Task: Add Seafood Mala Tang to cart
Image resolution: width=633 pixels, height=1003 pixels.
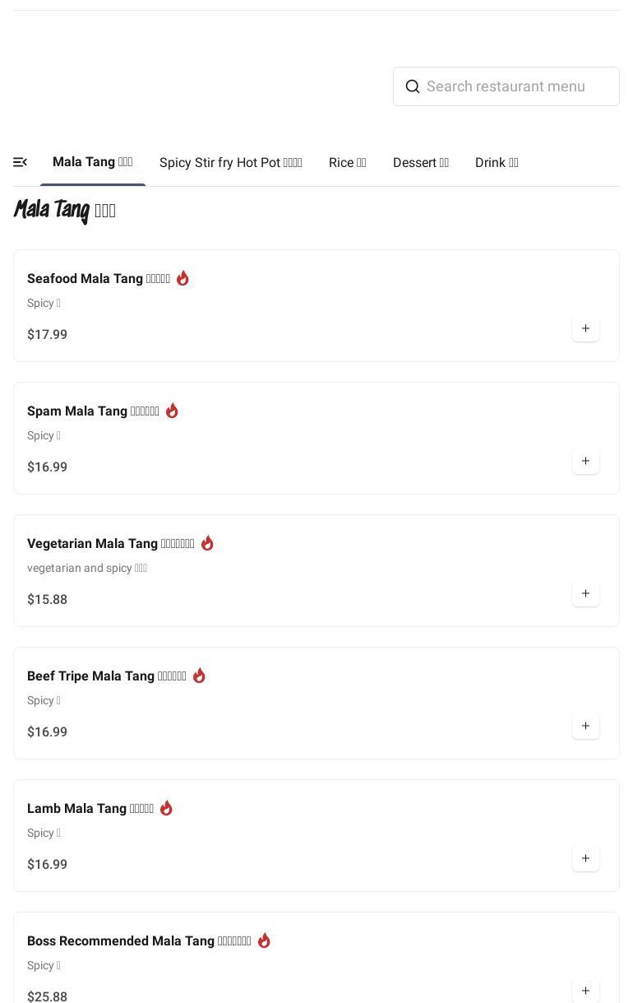Action: (585, 329)
